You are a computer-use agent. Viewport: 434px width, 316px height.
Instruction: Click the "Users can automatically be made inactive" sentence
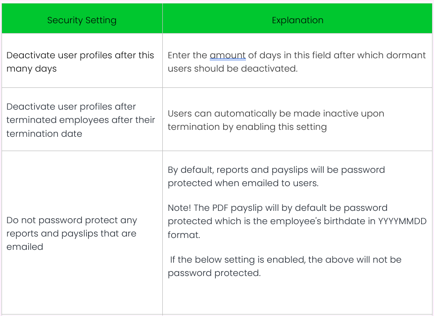pos(276,114)
